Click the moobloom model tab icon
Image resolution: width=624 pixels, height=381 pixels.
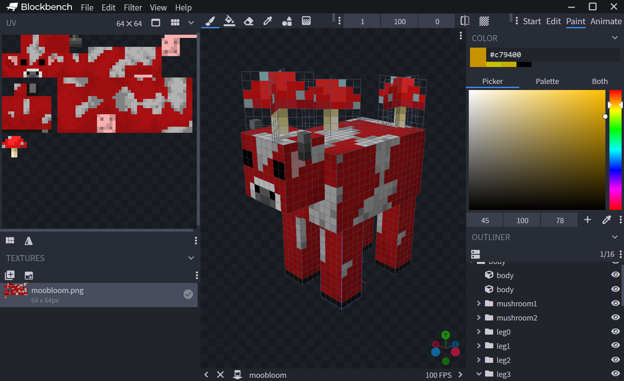pyautogui.click(x=238, y=375)
